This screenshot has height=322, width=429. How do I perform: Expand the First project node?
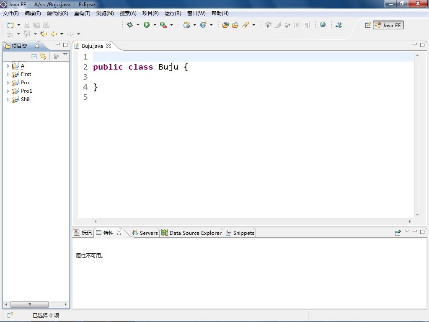pyautogui.click(x=8, y=74)
